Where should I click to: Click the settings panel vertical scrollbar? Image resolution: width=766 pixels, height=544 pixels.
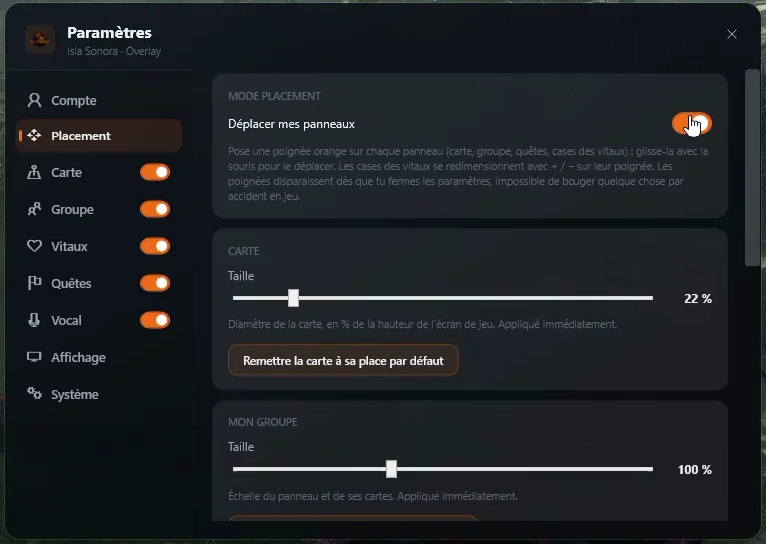[x=752, y=167]
